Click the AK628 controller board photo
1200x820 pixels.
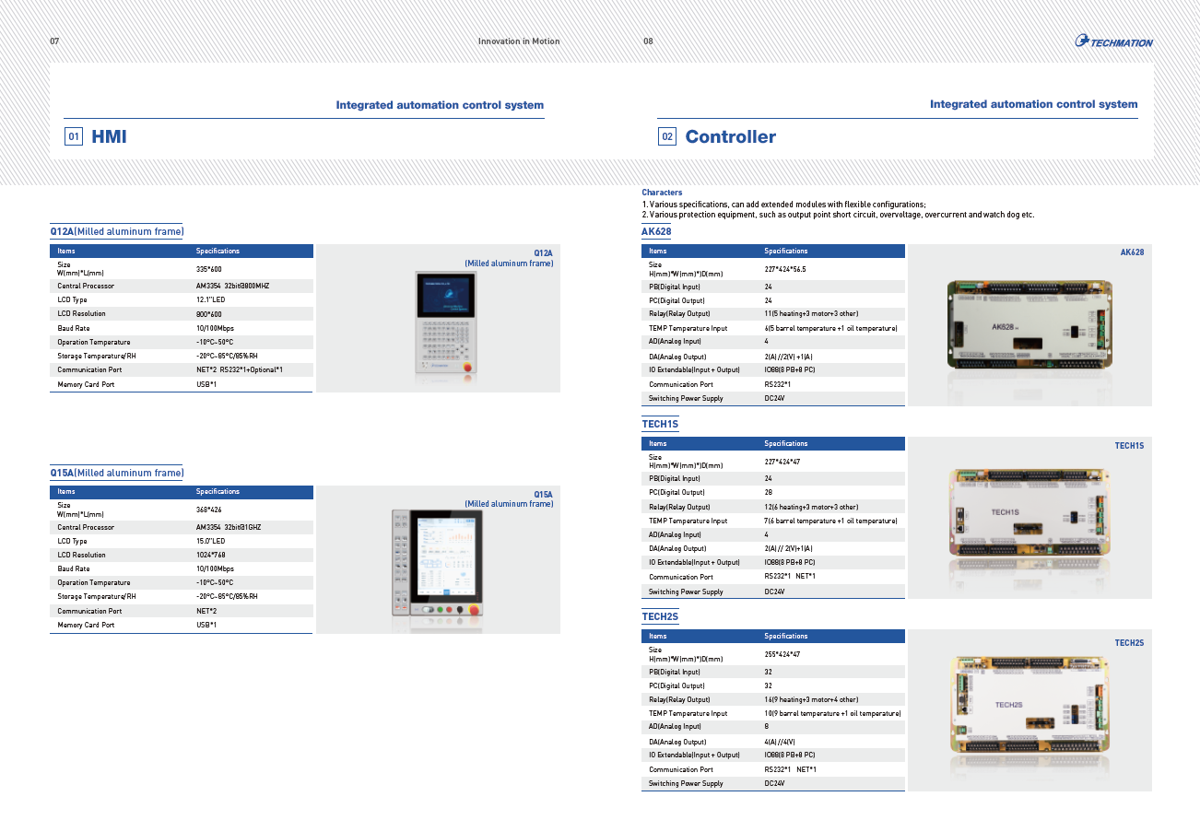coord(1028,326)
